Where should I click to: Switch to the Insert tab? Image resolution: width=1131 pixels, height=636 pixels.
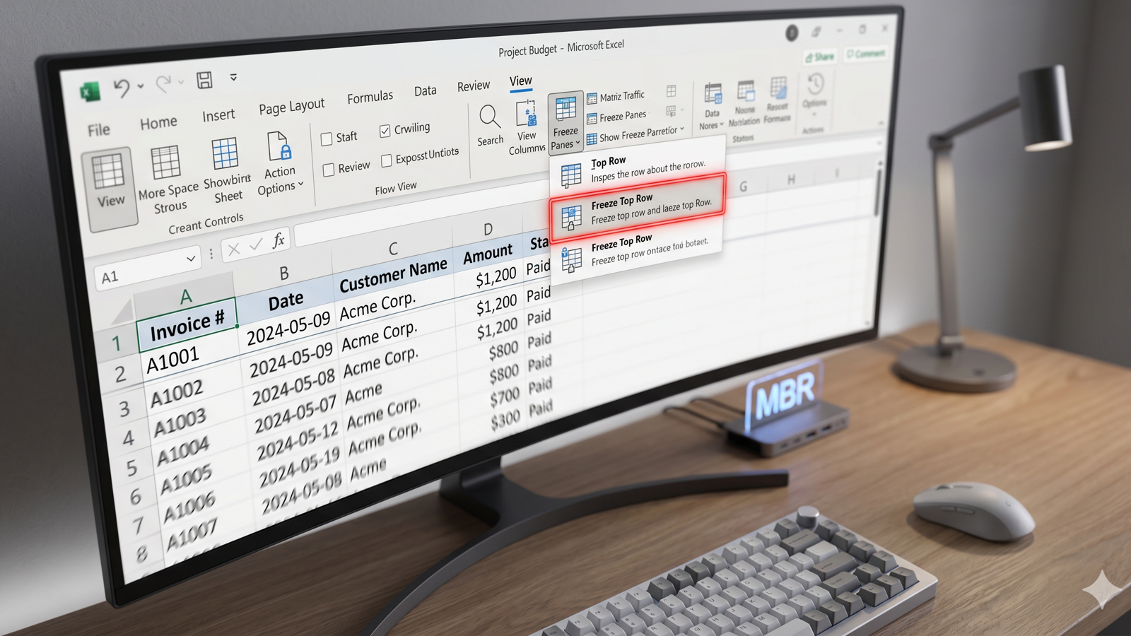(x=218, y=115)
